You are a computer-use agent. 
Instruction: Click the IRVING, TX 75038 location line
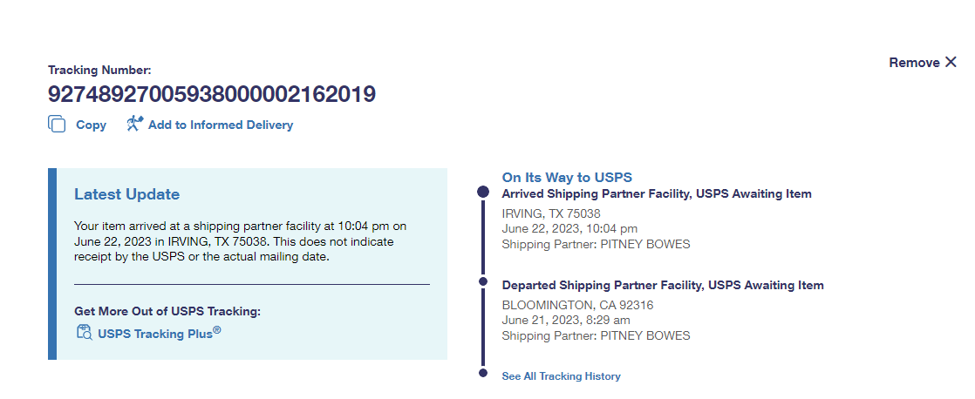pyautogui.click(x=551, y=213)
